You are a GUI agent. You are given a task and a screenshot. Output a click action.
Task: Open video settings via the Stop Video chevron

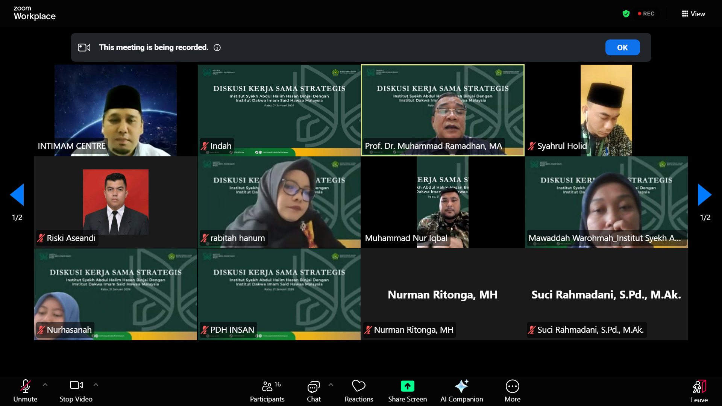[x=96, y=384]
